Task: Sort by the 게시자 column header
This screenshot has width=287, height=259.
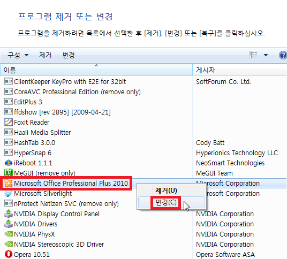Action: point(239,70)
